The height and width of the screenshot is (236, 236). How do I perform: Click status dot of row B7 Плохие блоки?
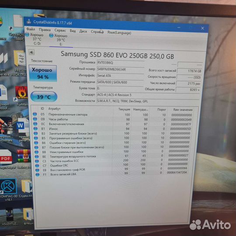(36, 147)
